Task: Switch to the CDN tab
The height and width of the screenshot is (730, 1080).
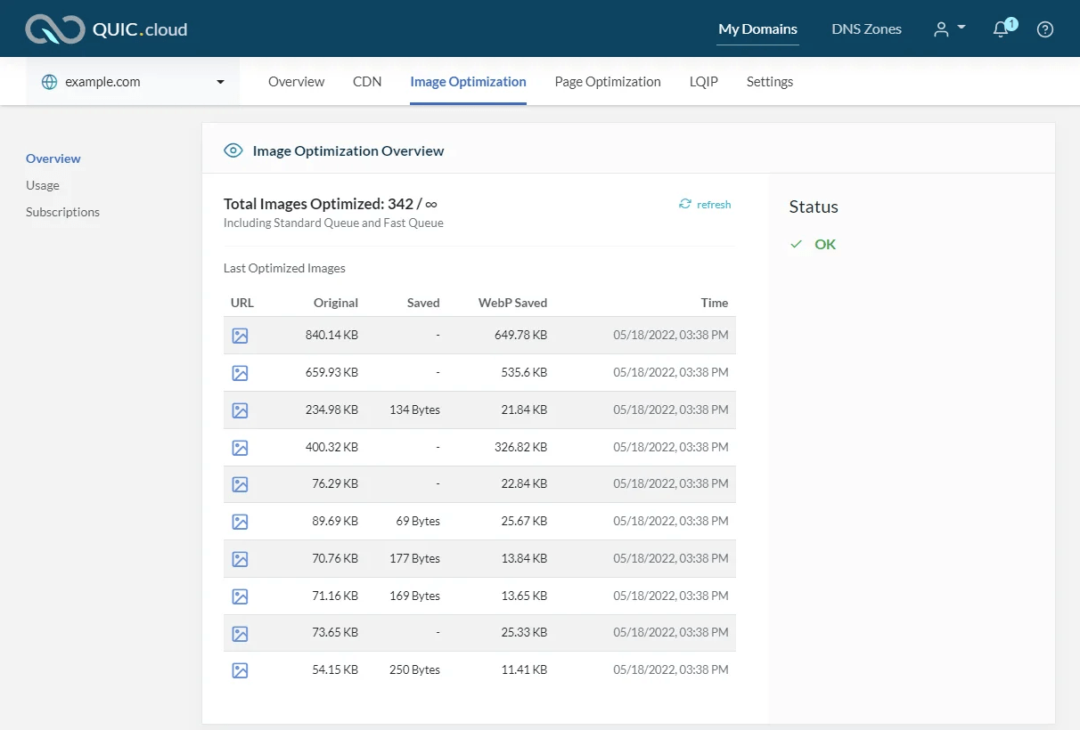Action: point(367,81)
